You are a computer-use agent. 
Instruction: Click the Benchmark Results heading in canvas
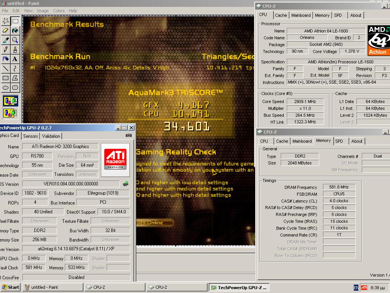click(67, 24)
